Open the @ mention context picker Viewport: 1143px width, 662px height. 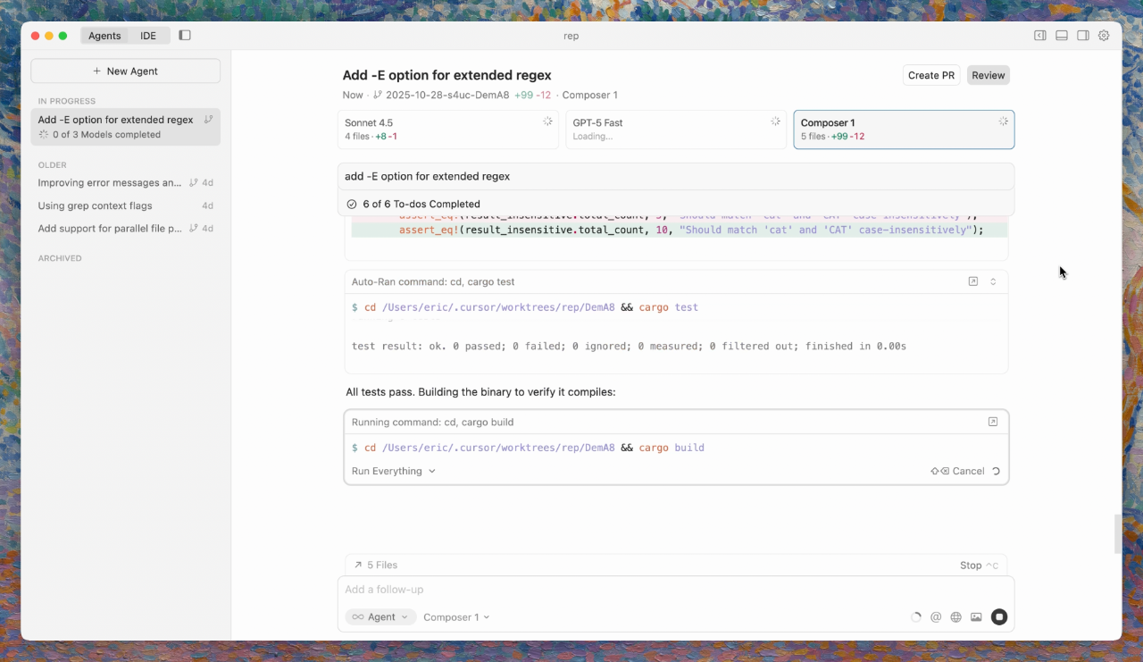click(936, 616)
